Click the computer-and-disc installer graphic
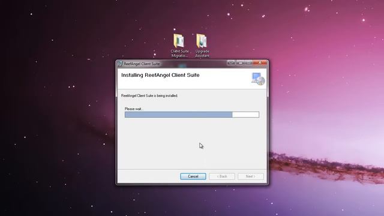This screenshot has width=384, height=216. click(258, 79)
